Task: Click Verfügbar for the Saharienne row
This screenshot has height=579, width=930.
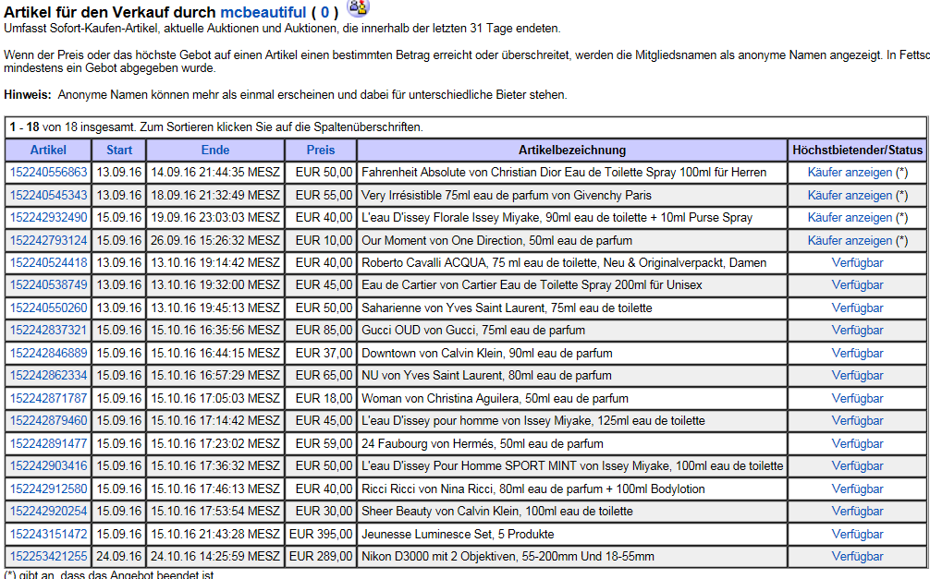Action: [x=857, y=308]
